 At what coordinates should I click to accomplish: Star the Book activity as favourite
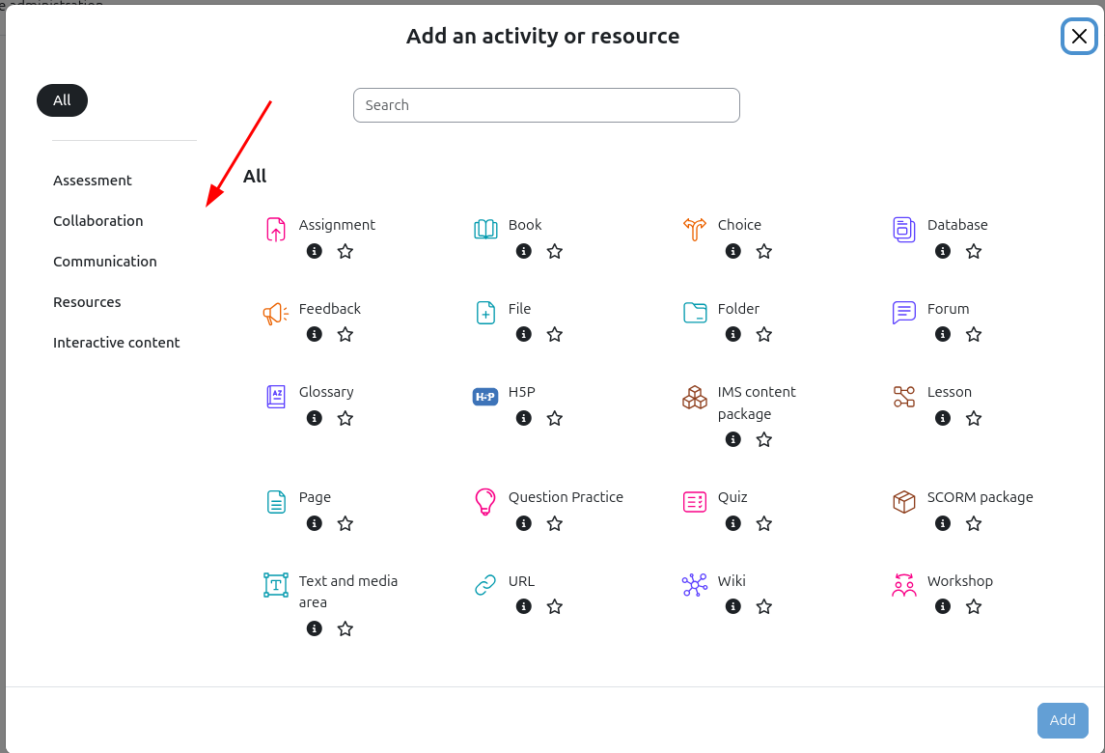pos(555,251)
